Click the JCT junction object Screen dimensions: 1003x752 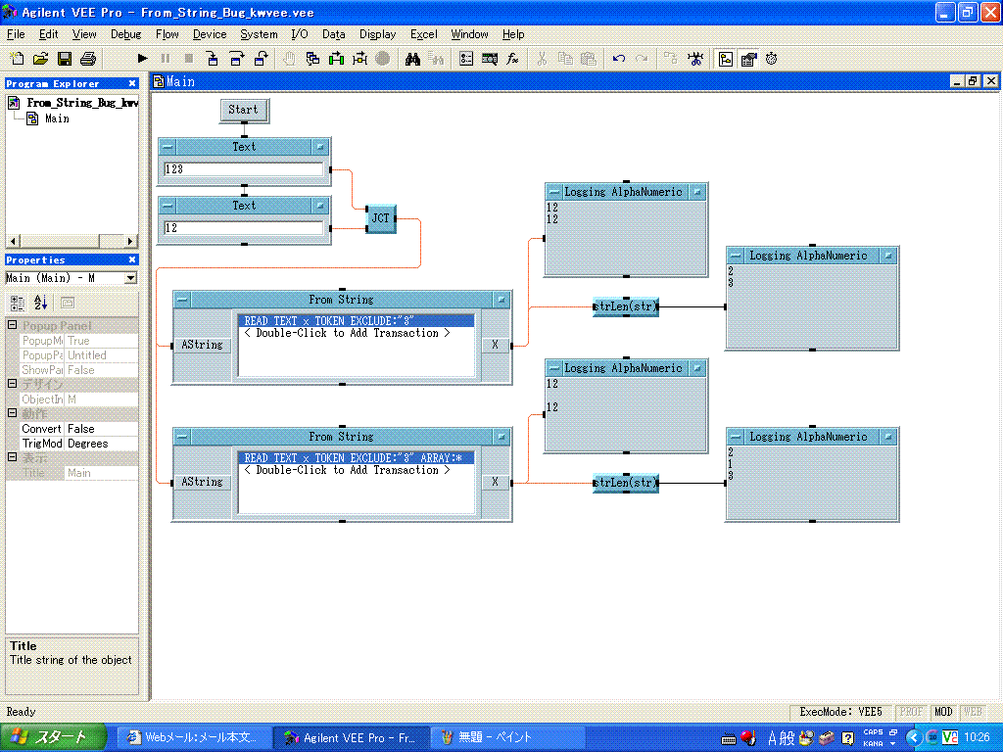381,218
